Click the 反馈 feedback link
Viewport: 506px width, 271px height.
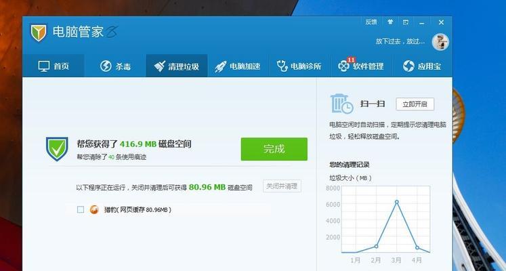(x=371, y=22)
